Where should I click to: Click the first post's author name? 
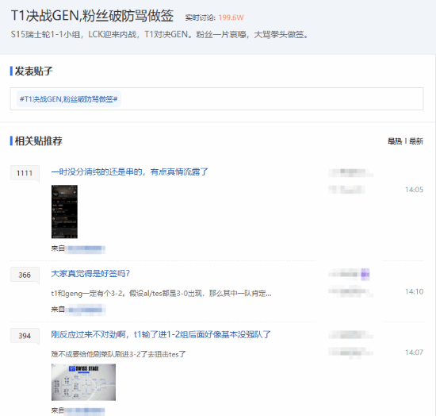coord(350,172)
